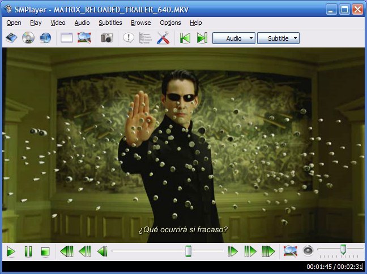
Task: Click the video display area
Action: click(x=183, y=145)
